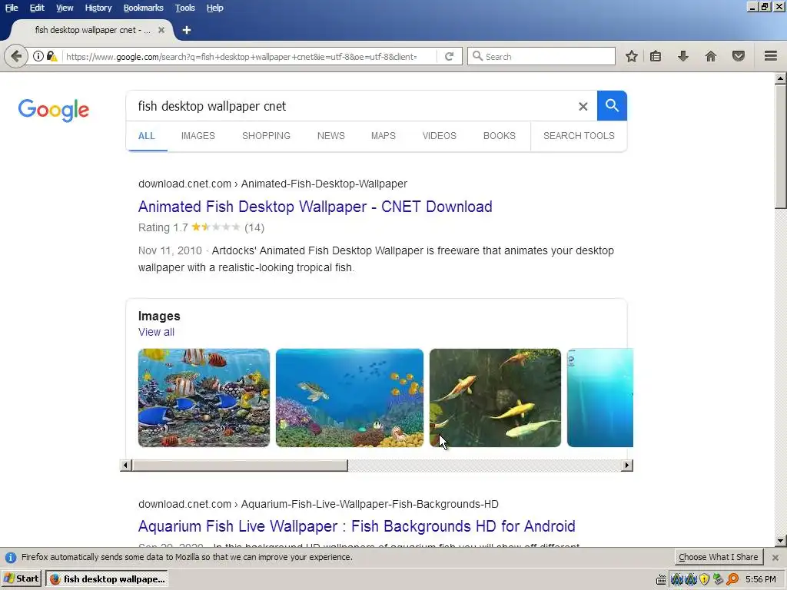
Task: Switch to the BOOKS search tab
Action: (500, 136)
